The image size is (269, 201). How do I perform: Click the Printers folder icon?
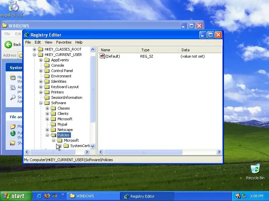[x=47, y=92]
